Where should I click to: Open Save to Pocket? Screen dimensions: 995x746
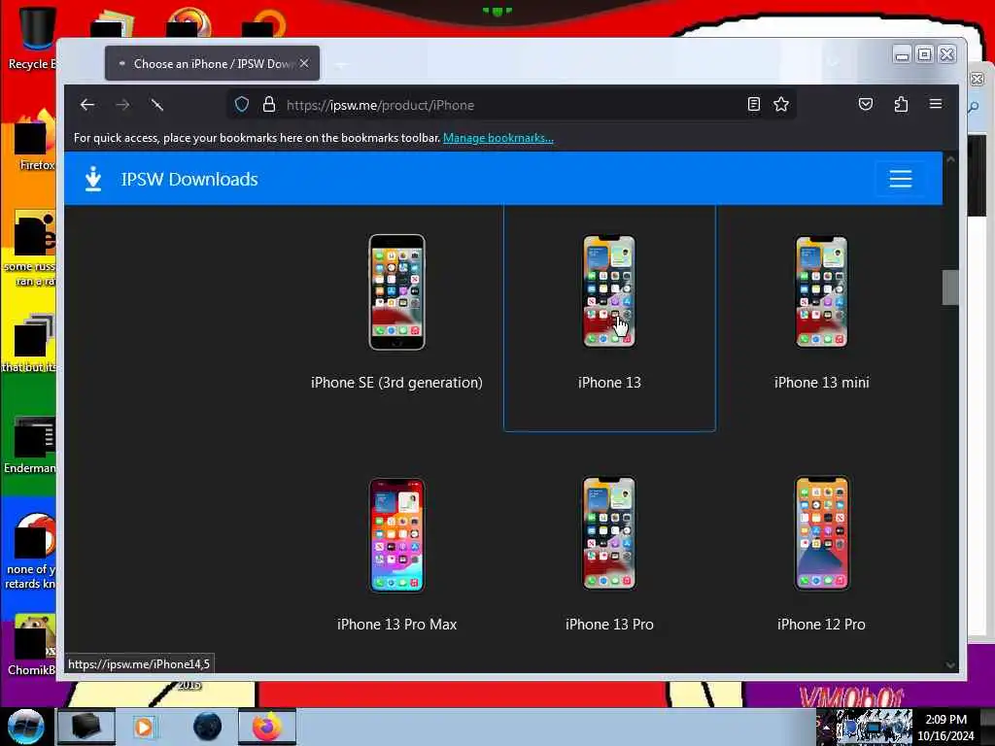pyautogui.click(x=866, y=105)
